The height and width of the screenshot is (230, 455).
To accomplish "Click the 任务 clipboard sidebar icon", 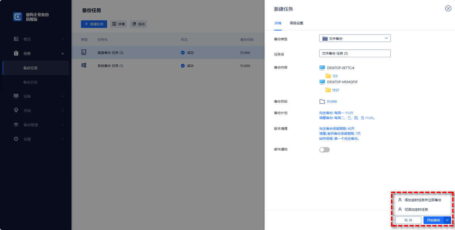I will point(16,53).
